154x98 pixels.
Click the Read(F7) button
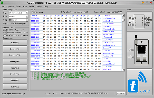tap(15, 68)
